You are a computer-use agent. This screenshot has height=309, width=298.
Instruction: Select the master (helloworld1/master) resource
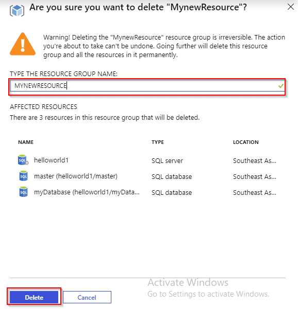(x=76, y=176)
